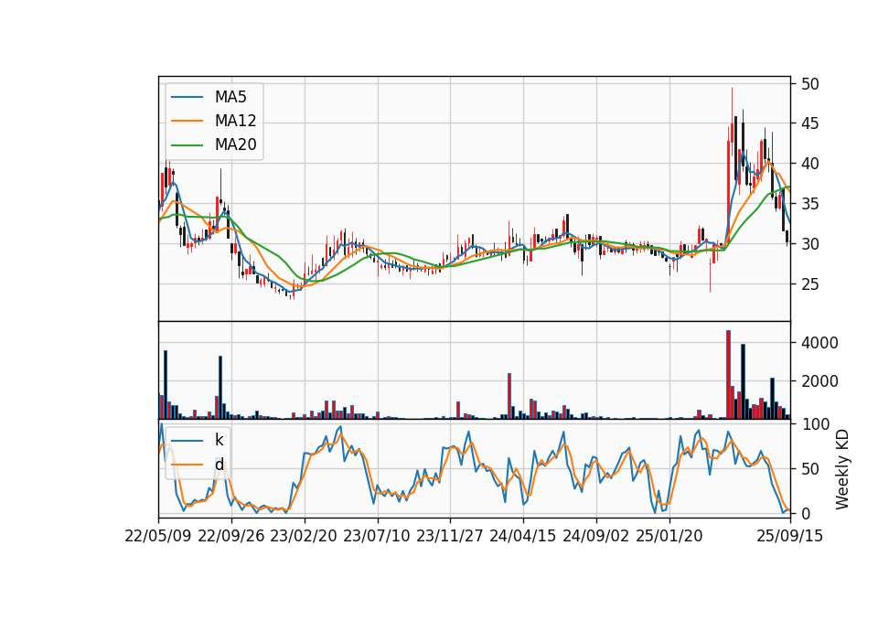This screenshot has height=631, width=878.
Task: Click the 25/09/15 date tick label
Action: coord(790,536)
